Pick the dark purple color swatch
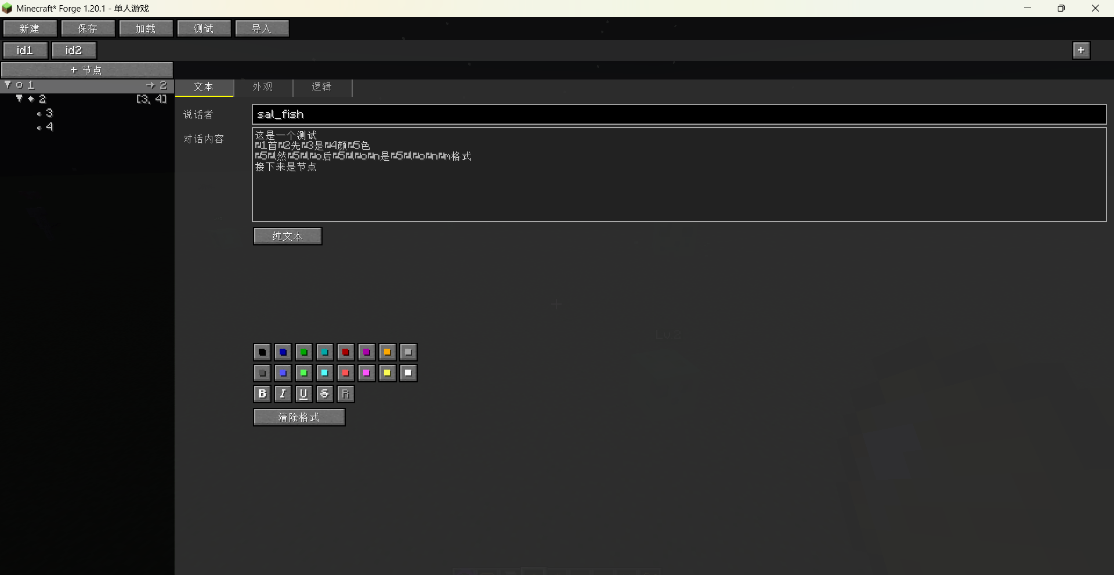 pos(367,352)
